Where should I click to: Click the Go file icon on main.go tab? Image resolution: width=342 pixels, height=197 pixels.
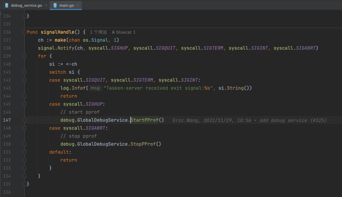(x=55, y=5)
